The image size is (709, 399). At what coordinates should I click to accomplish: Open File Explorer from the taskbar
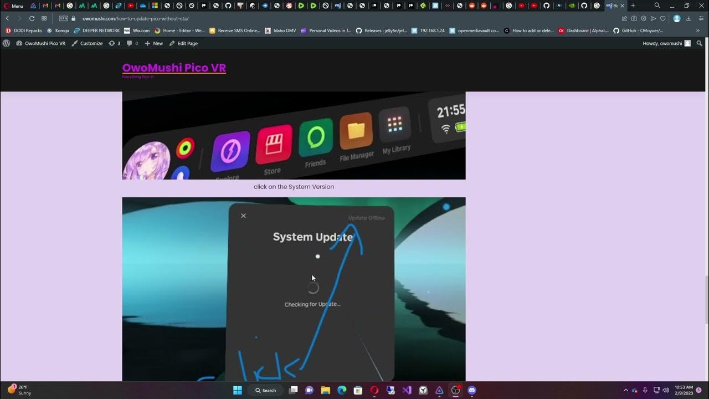tap(326, 390)
